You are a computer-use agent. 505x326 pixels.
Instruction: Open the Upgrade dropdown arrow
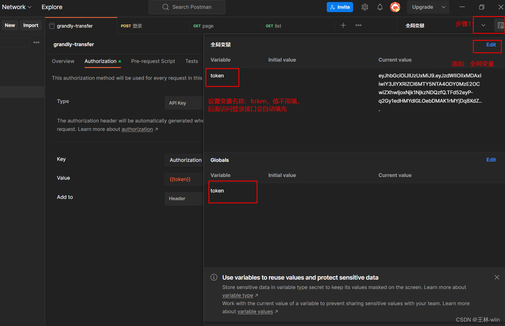pos(443,7)
